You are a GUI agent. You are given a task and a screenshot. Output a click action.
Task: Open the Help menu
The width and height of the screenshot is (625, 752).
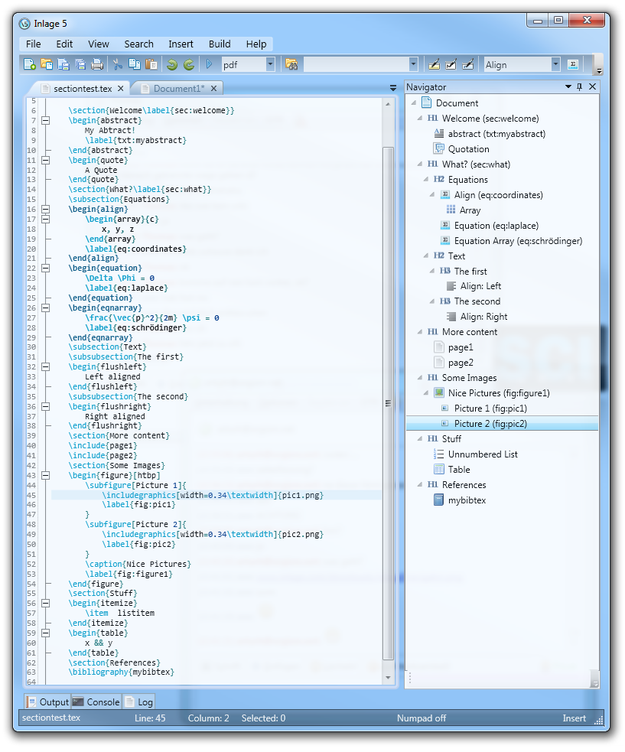tap(256, 44)
